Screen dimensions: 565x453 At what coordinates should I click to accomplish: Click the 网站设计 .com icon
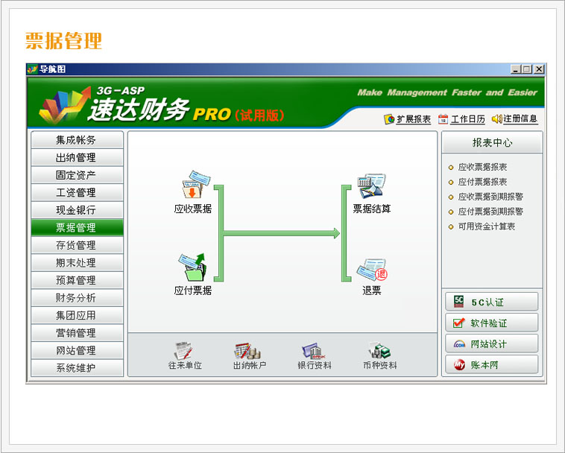(459, 344)
